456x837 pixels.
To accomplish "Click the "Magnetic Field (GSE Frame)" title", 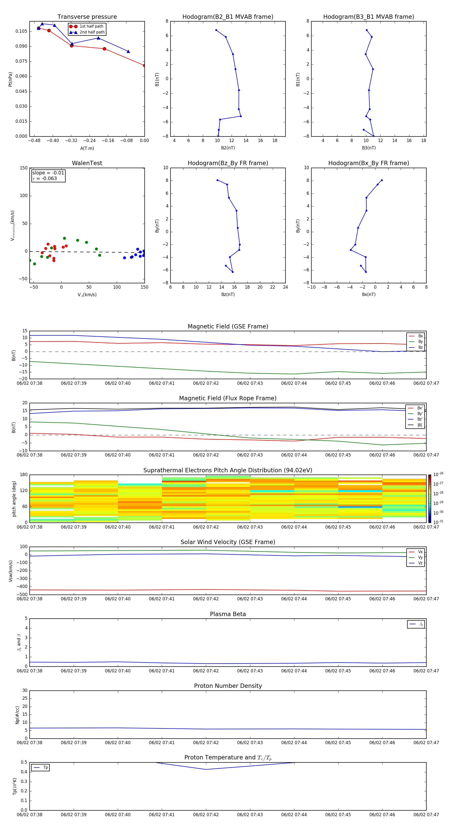I will (x=228, y=326).
